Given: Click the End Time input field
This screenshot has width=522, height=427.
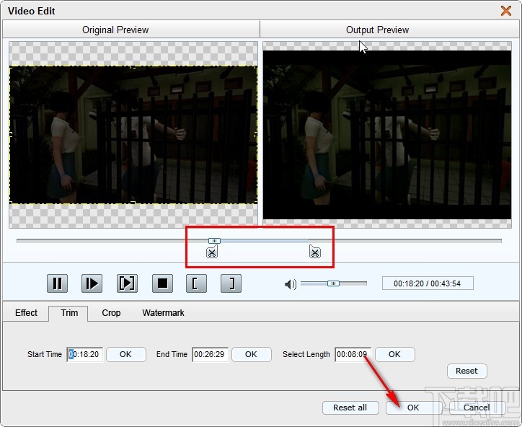Looking at the screenshot, I should pos(210,354).
